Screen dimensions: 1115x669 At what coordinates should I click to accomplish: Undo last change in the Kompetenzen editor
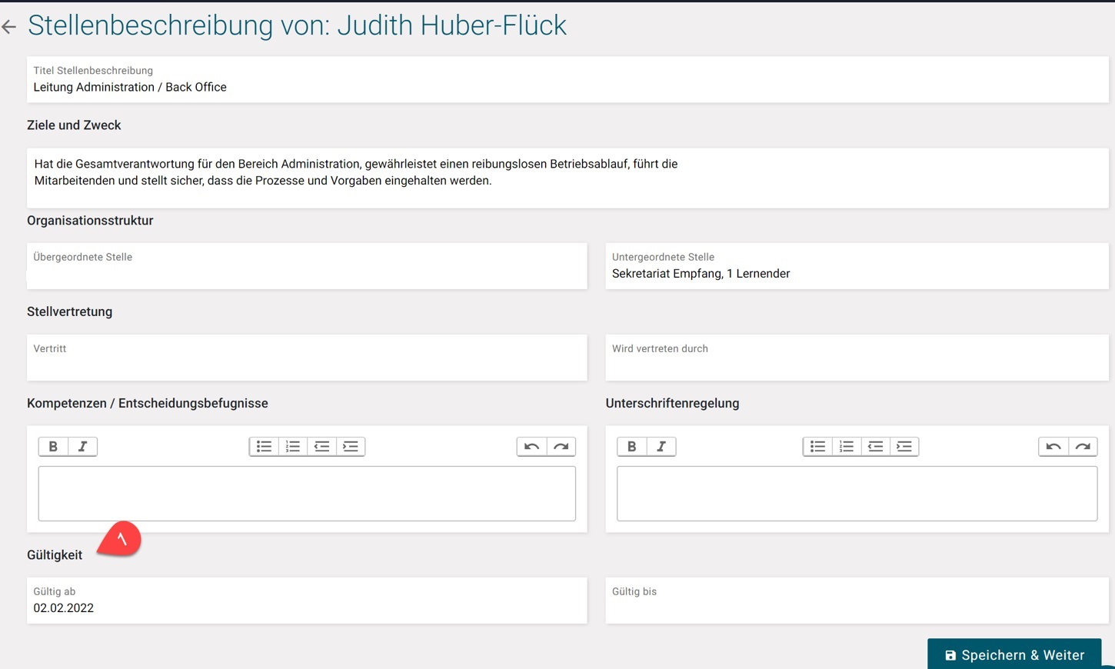pyautogui.click(x=531, y=447)
